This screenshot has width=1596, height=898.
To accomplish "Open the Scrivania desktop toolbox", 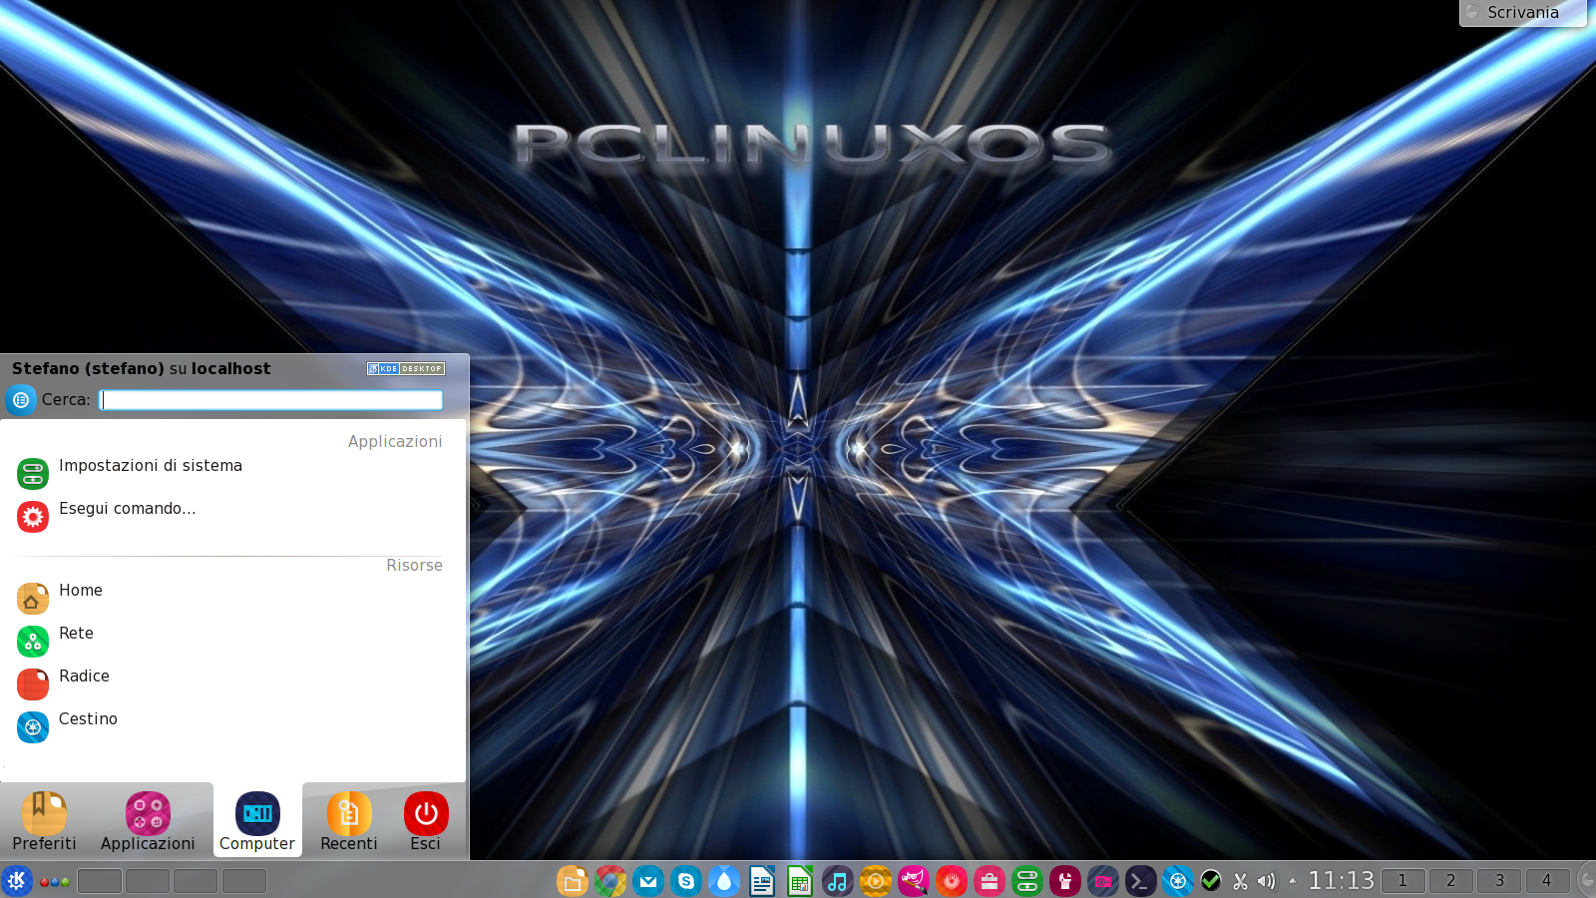I will coord(1522,13).
